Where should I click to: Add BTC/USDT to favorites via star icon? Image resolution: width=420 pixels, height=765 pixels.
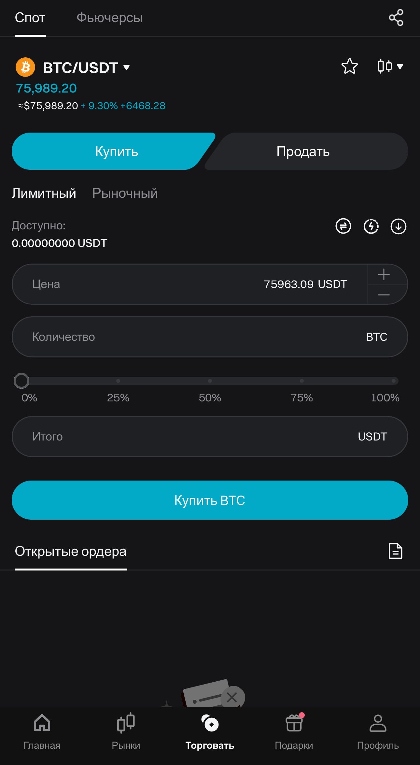[x=350, y=66]
